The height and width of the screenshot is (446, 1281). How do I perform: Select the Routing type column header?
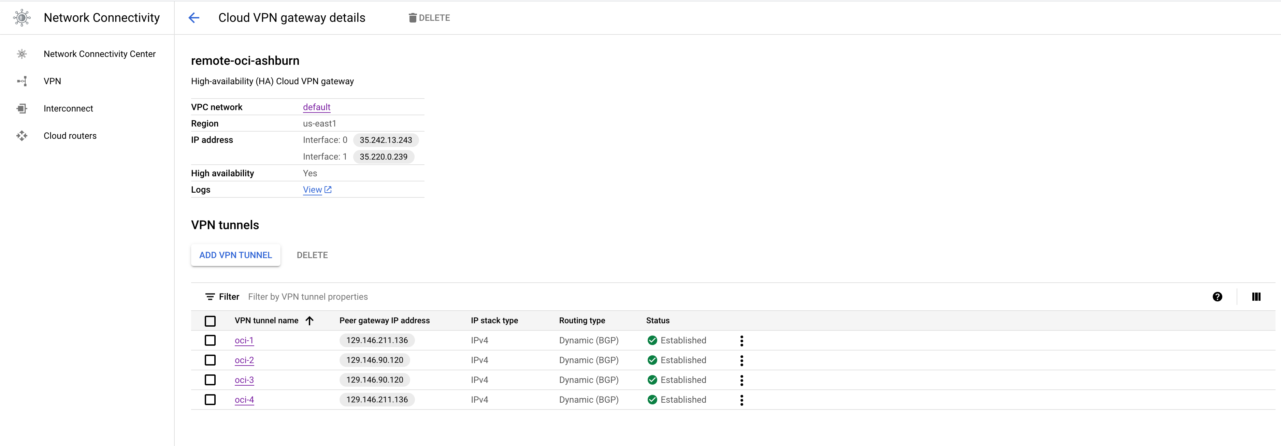582,320
